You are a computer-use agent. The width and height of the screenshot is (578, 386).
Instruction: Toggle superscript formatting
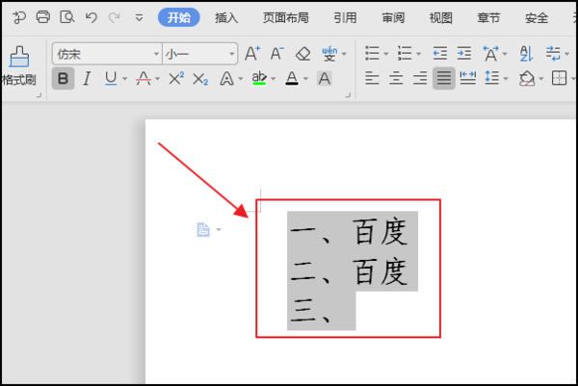pyautogui.click(x=176, y=79)
